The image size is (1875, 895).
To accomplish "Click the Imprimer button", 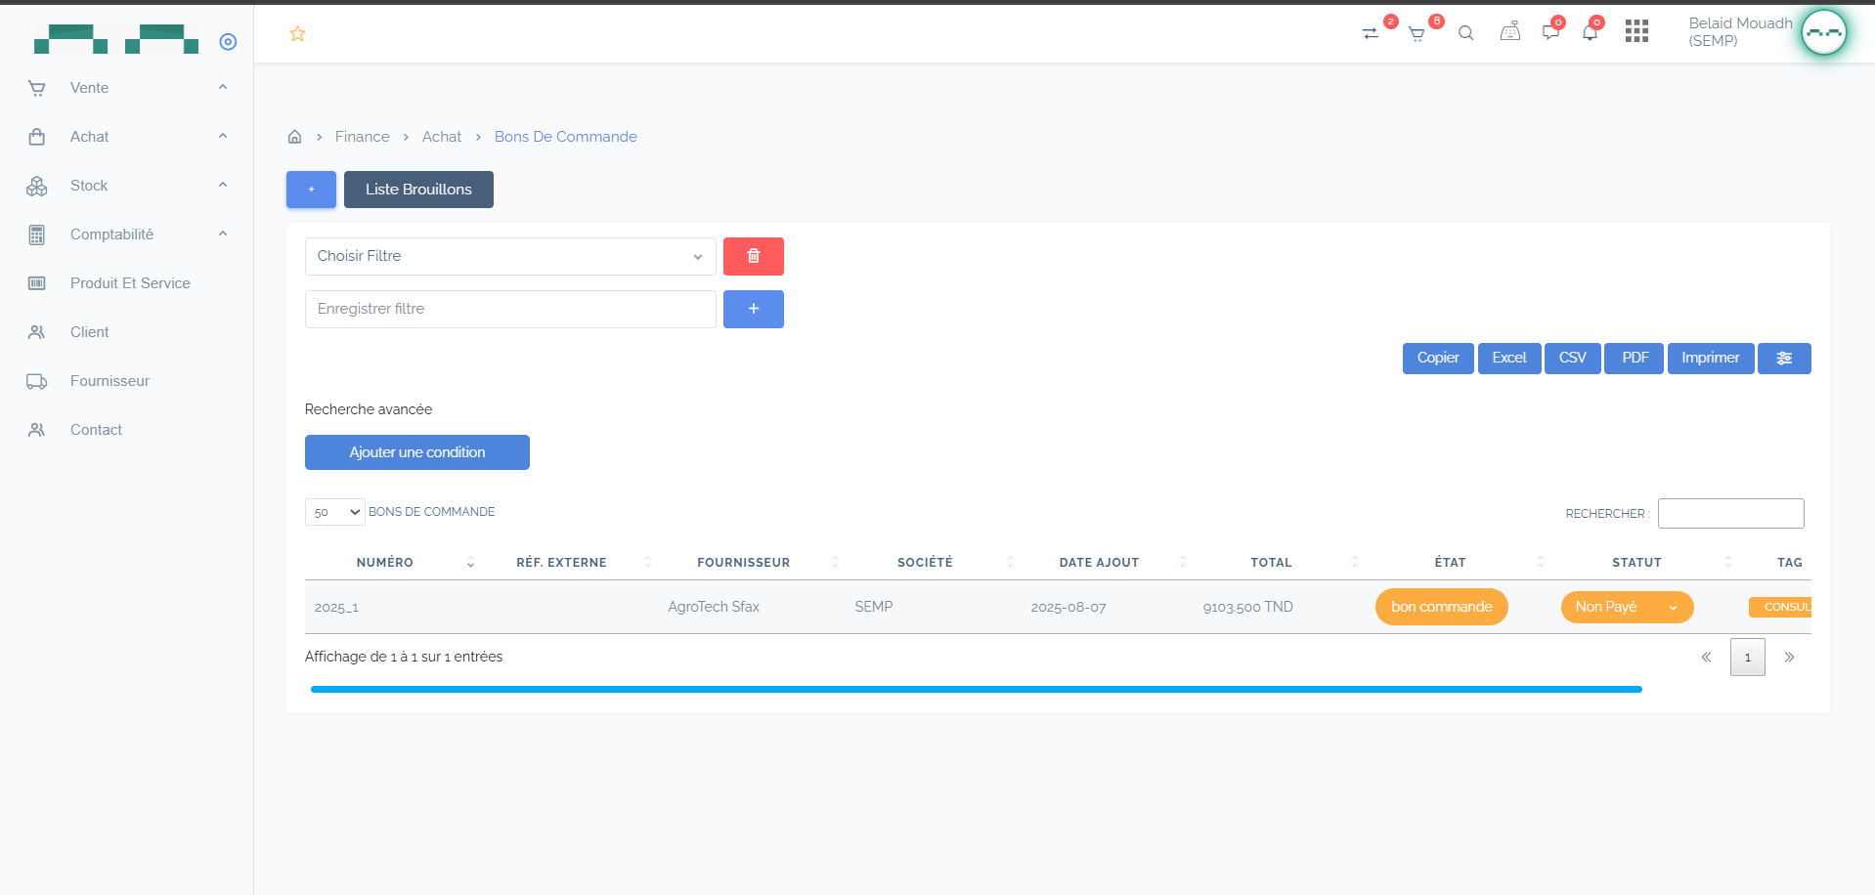I will click(x=1711, y=359).
